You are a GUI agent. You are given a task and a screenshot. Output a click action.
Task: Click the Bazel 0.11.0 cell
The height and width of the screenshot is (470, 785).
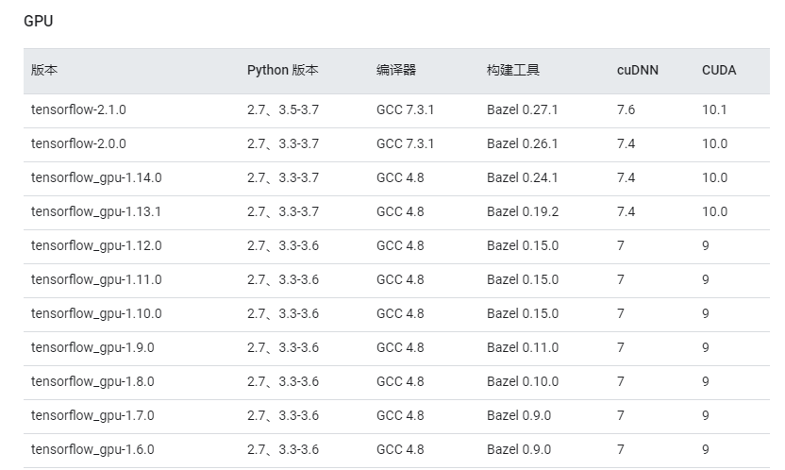522,348
